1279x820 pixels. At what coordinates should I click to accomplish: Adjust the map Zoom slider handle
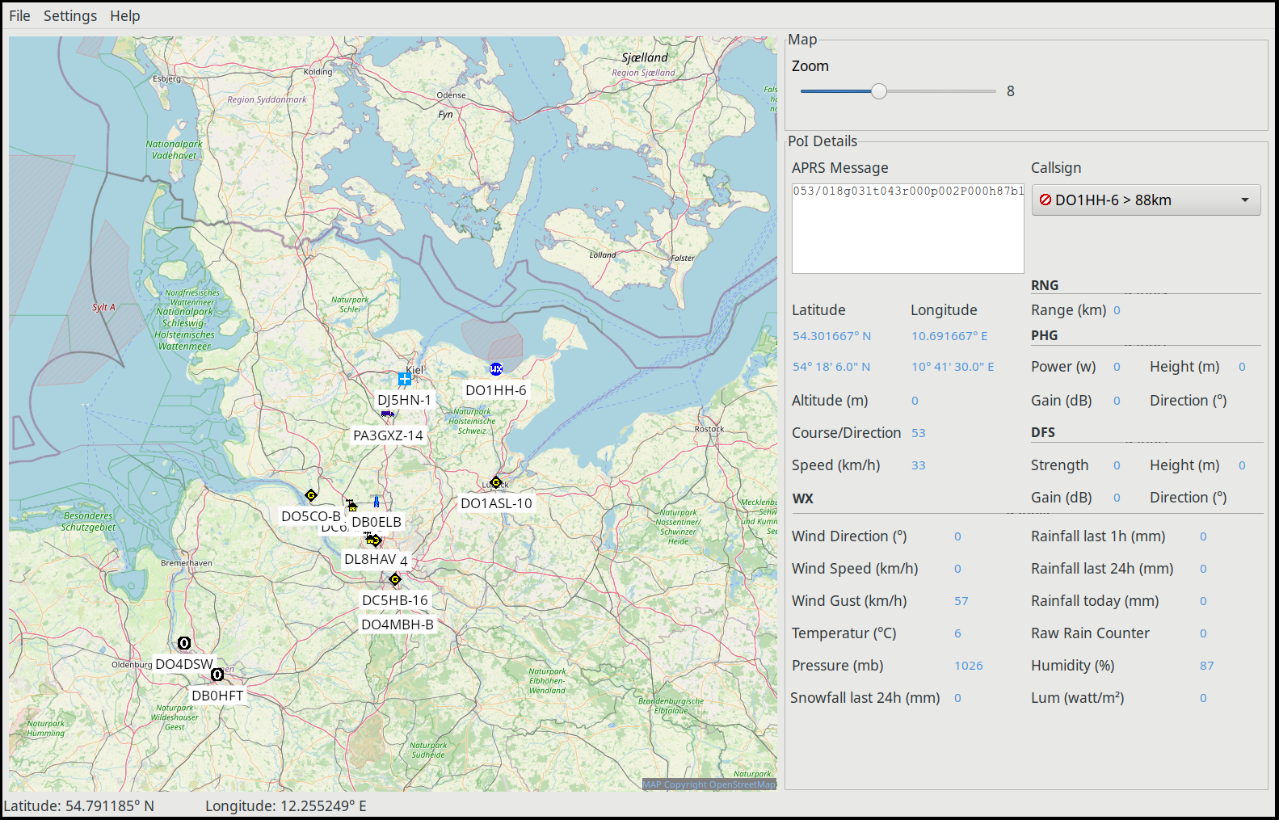point(879,91)
